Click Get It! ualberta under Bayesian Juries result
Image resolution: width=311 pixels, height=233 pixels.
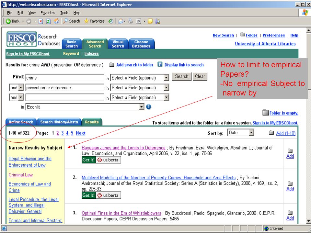click(x=101, y=160)
